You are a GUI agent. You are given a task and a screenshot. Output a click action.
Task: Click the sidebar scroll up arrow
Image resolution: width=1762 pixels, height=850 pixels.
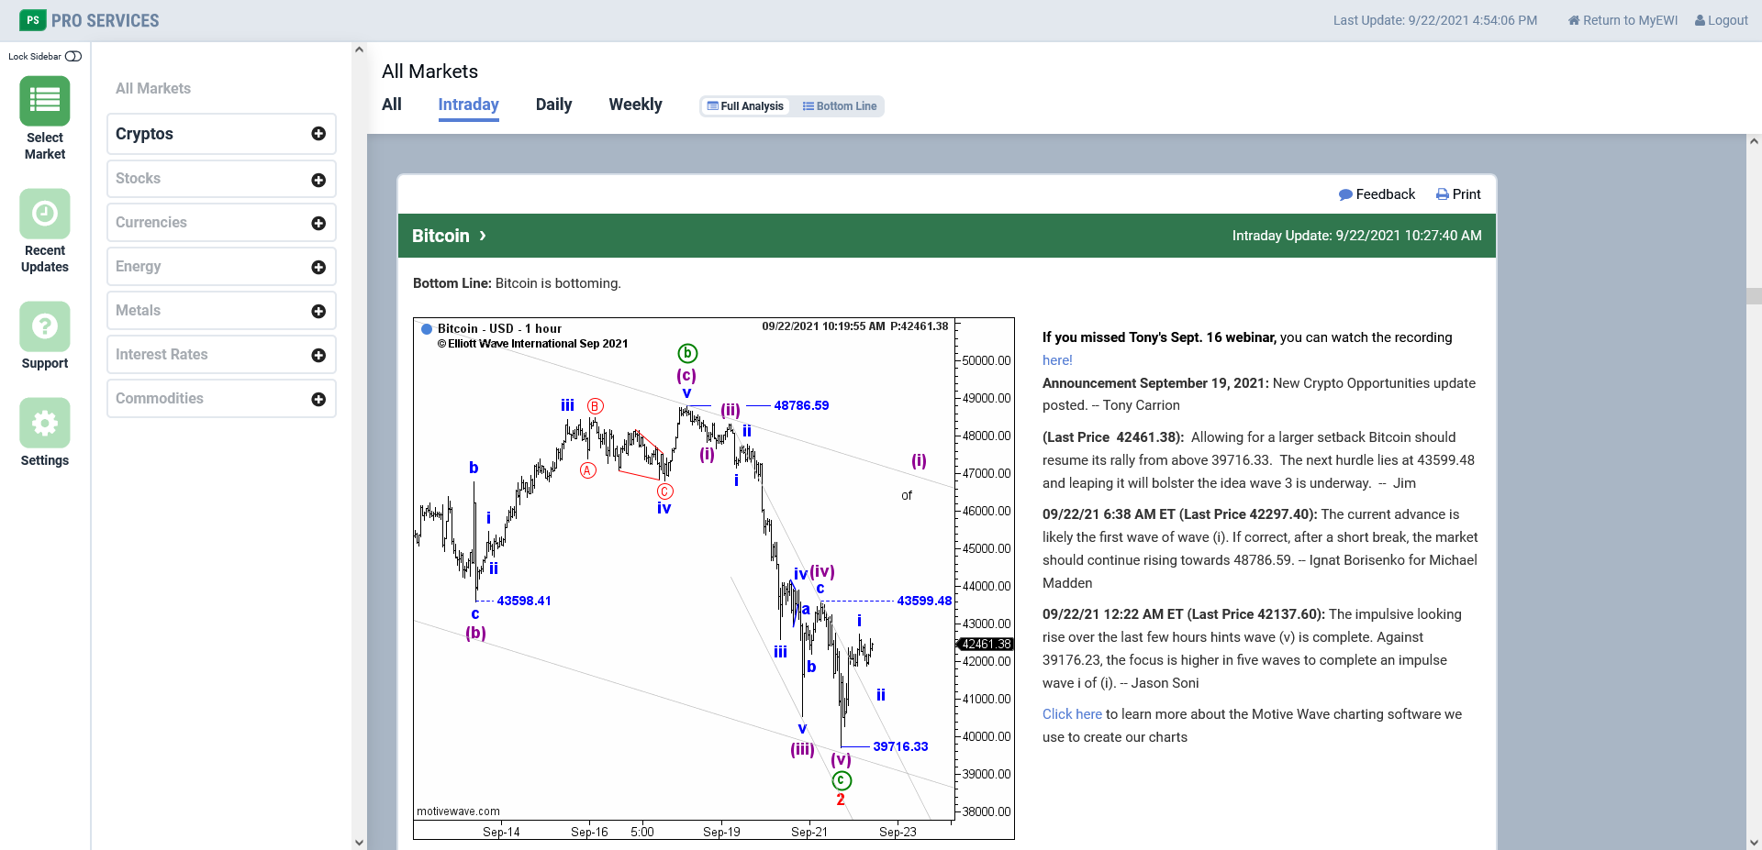pos(359,50)
